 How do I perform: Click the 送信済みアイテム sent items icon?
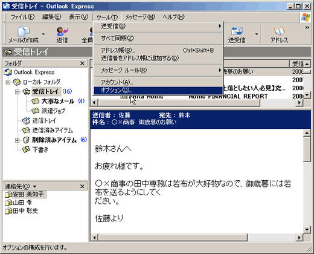tap(27, 131)
